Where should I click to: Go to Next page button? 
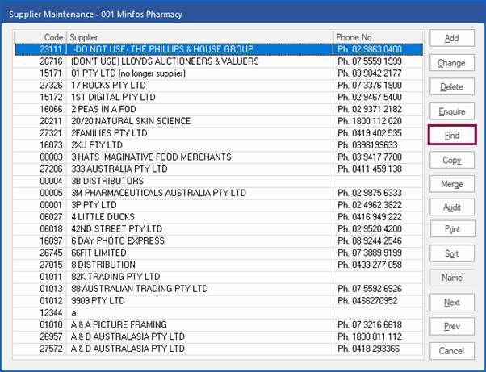tap(452, 303)
